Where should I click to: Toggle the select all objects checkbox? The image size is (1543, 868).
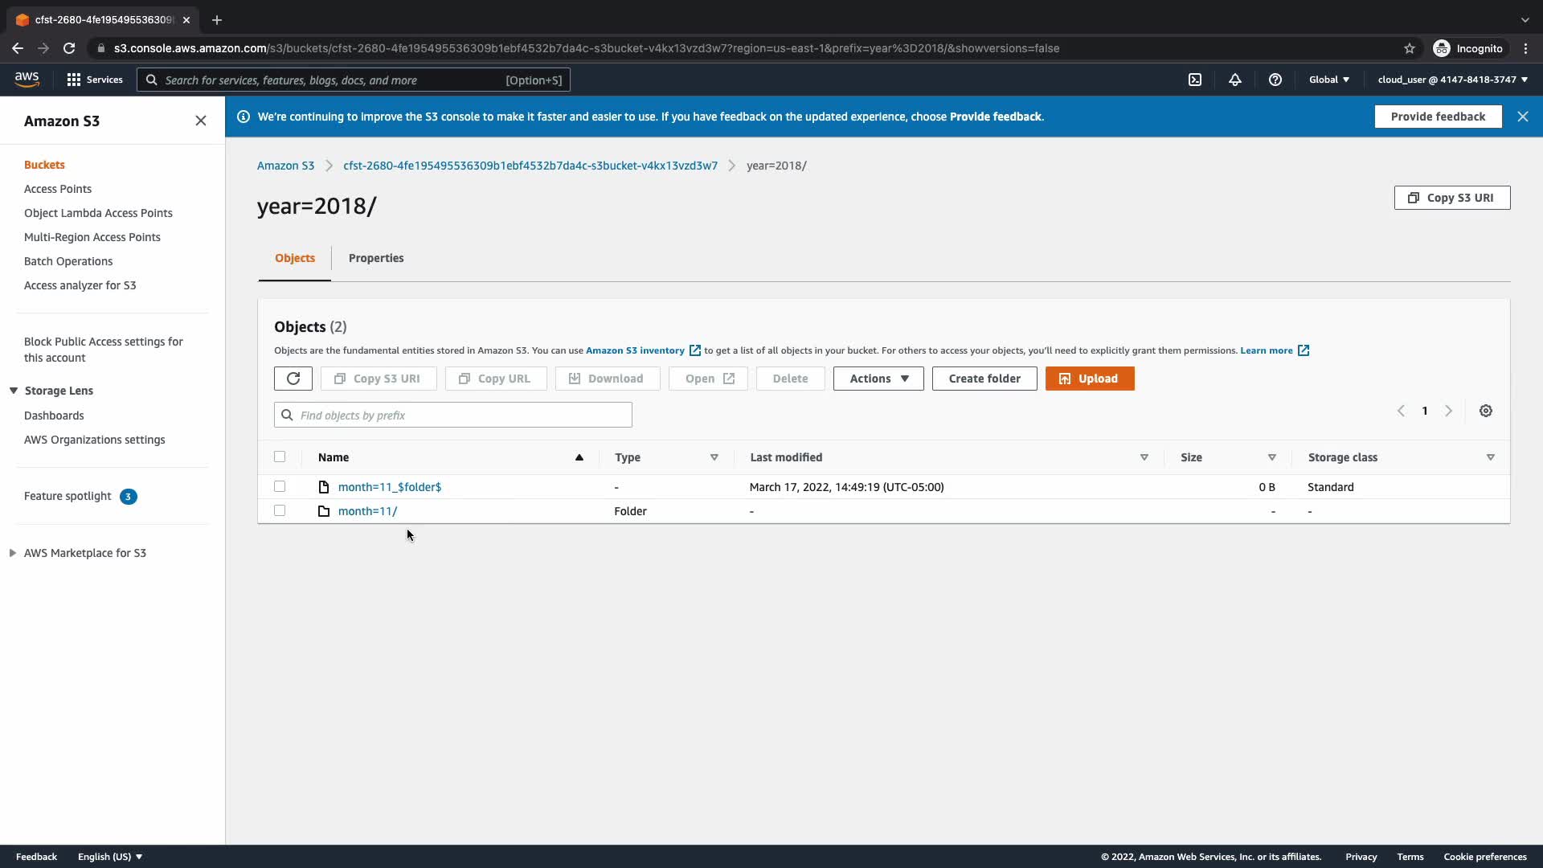click(x=280, y=457)
